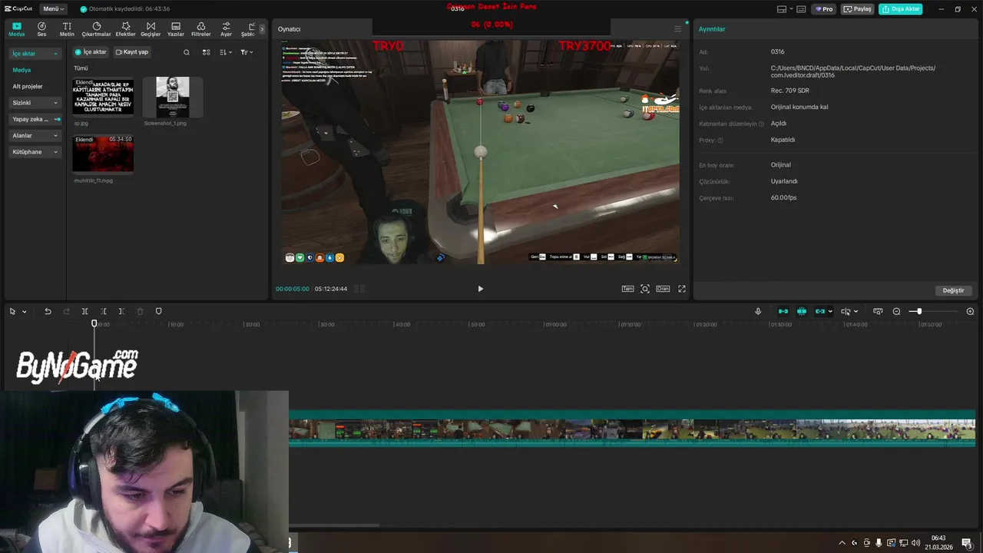Click the Değiştir button in details
983x553 pixels.
pos(953,290)
